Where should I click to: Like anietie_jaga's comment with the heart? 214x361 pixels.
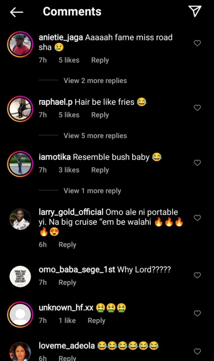point(197,43)
